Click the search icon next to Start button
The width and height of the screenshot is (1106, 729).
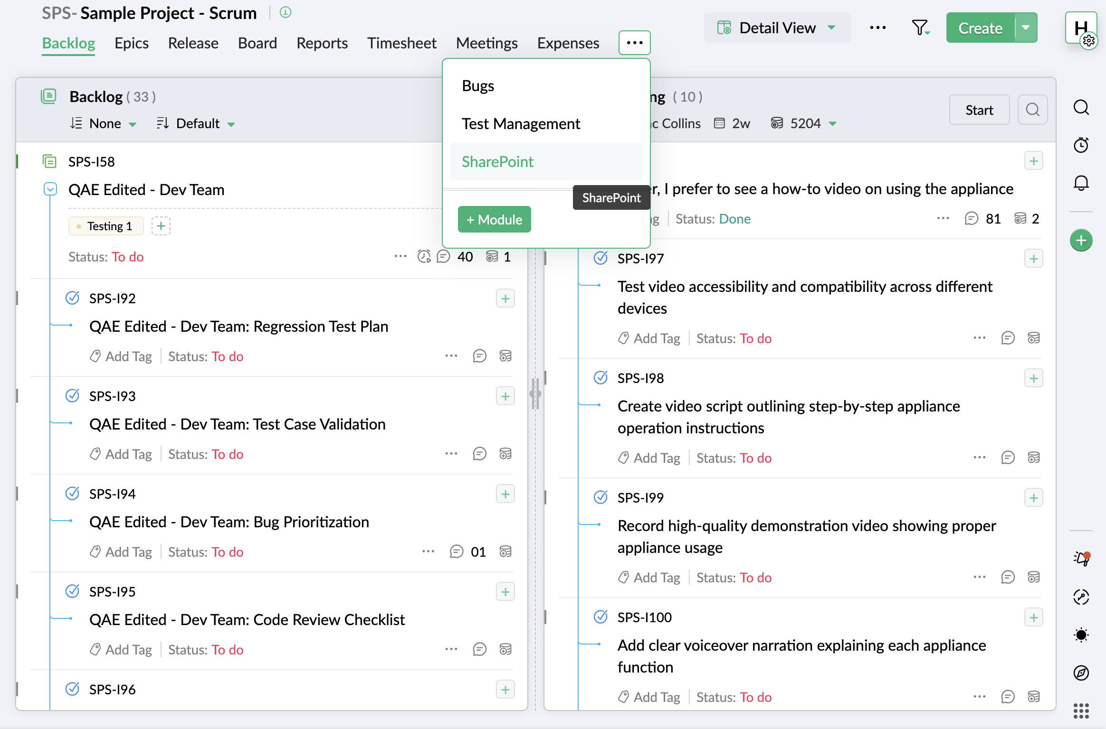pos(1032,110)
